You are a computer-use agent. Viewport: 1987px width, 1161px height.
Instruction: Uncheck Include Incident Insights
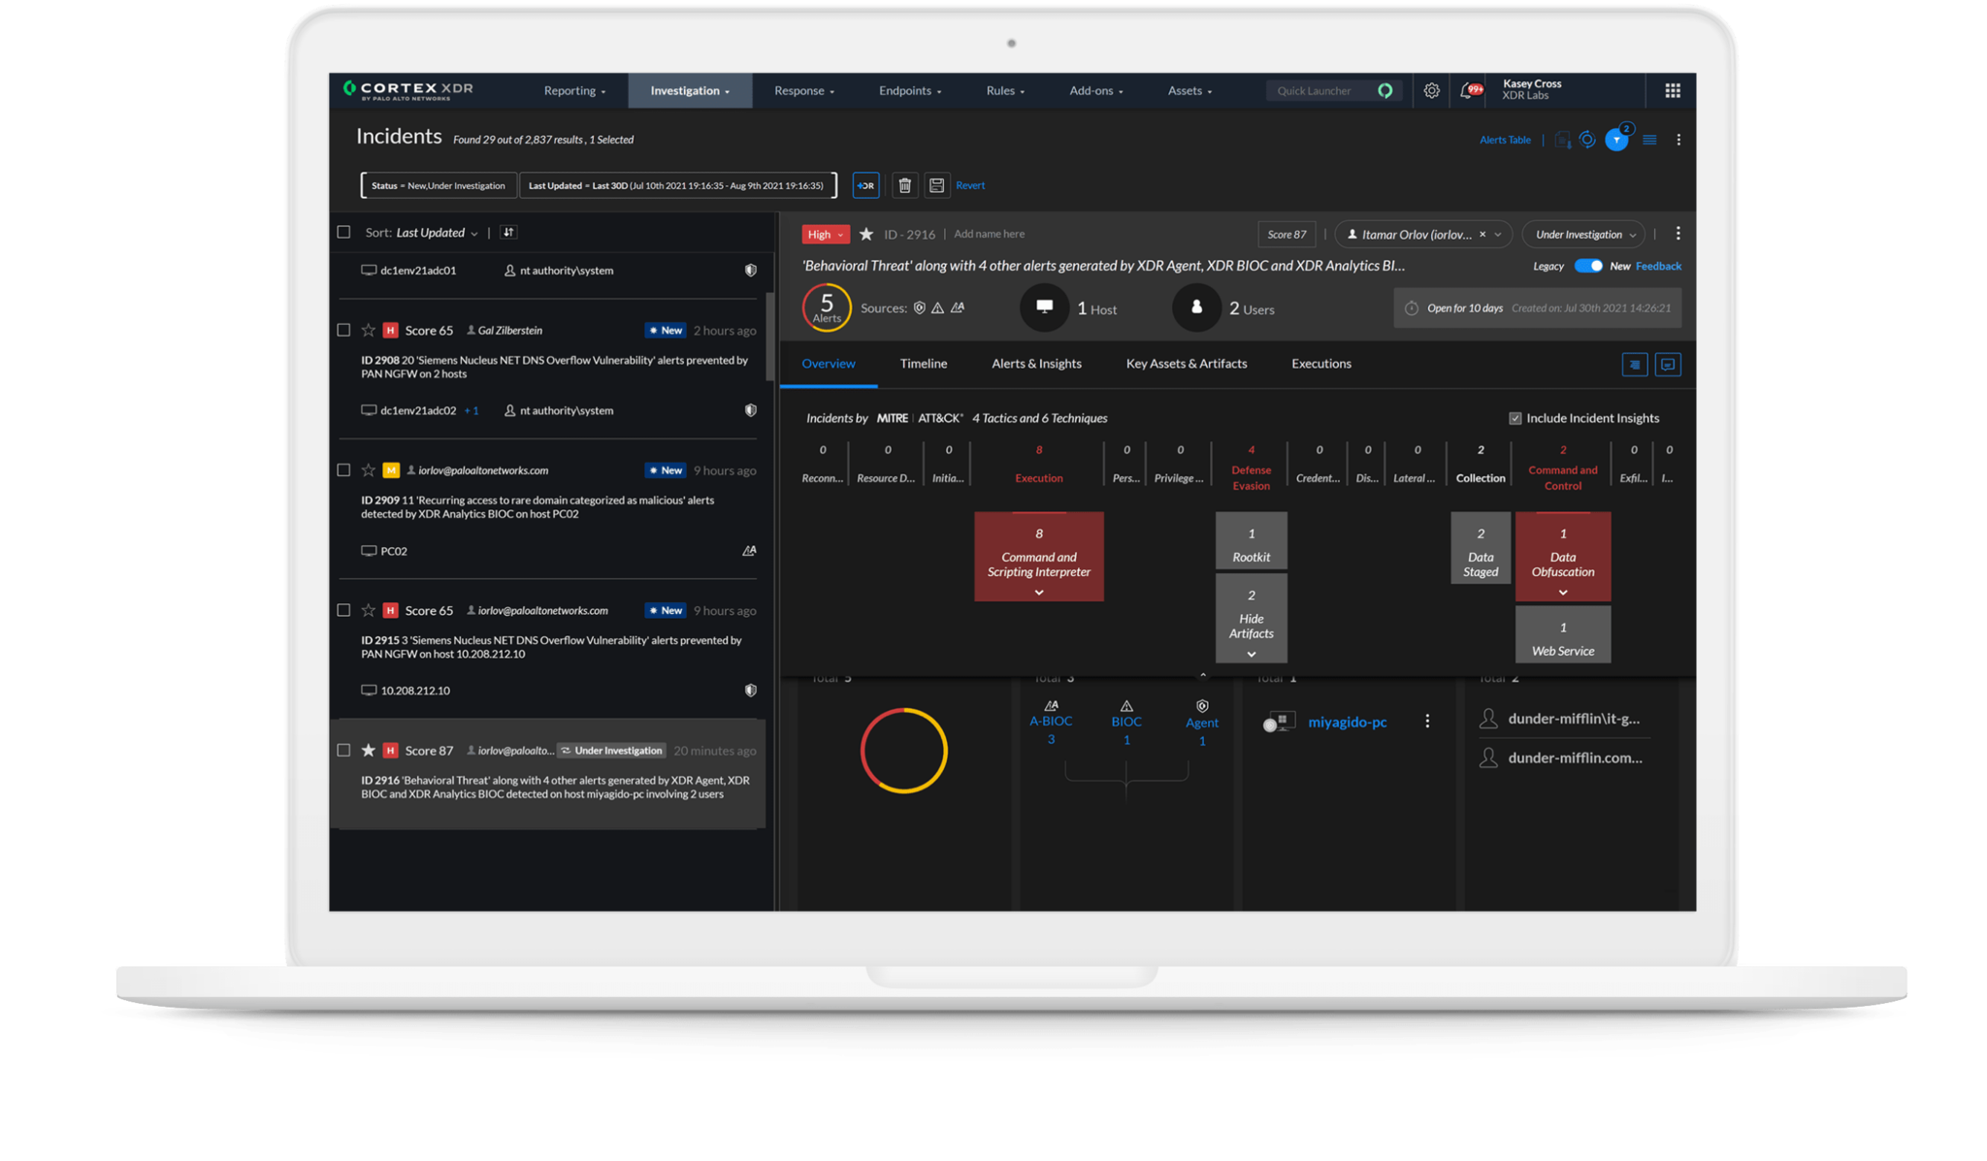pyautogui.click(x=1515, y=418)
